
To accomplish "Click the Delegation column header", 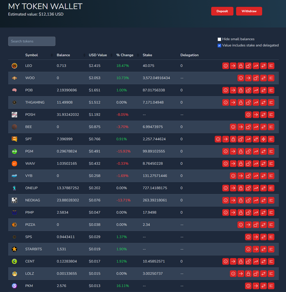I will coord(190,55).
